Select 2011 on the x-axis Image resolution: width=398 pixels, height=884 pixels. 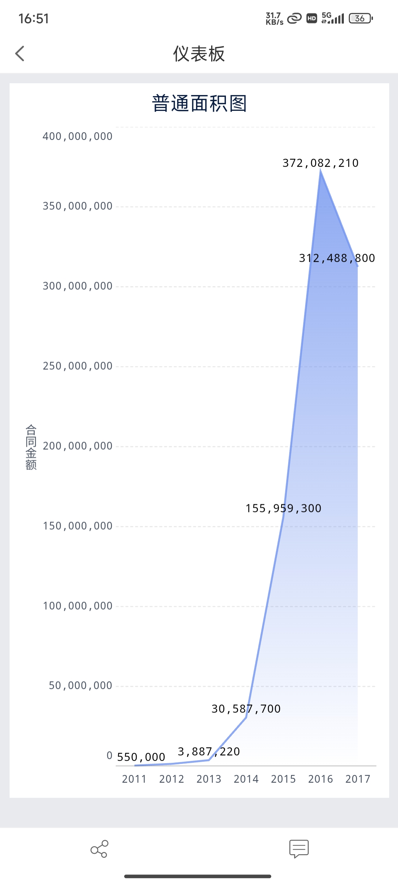click(x=134, y=779)
